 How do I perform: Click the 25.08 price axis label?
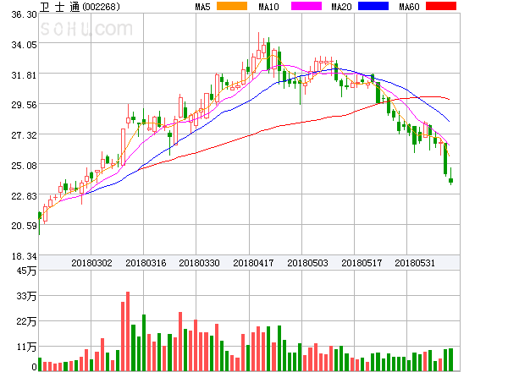[25, 166]
